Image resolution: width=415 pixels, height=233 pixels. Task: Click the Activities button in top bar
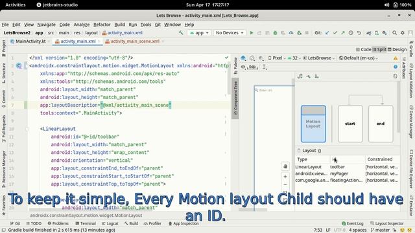click(16, 5)
